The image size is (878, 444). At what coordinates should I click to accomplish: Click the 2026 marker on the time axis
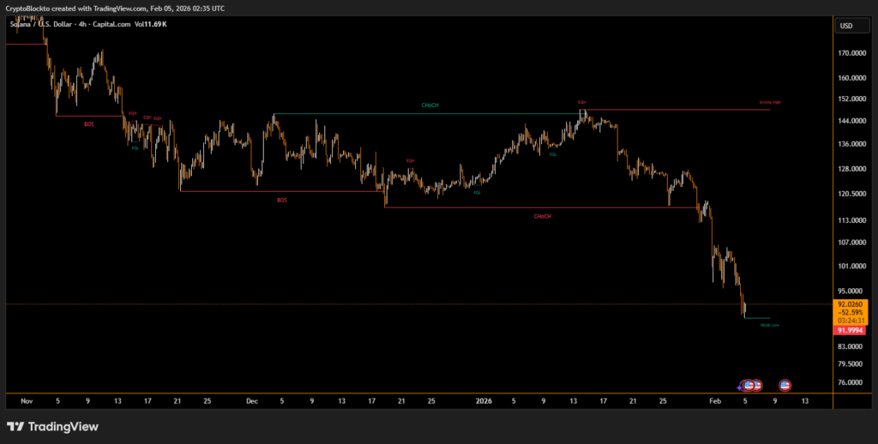point(484,400)
